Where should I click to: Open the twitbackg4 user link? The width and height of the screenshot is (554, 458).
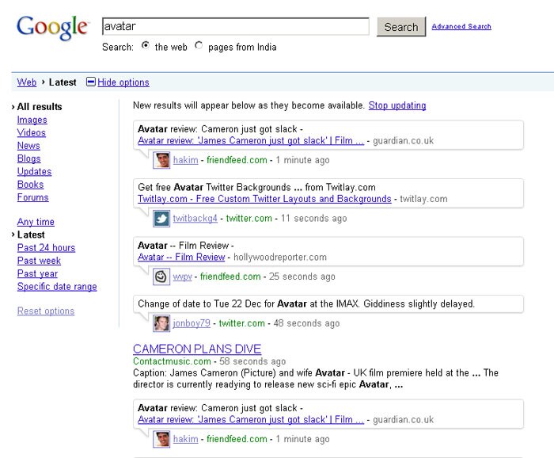click(x=195, y=219)
